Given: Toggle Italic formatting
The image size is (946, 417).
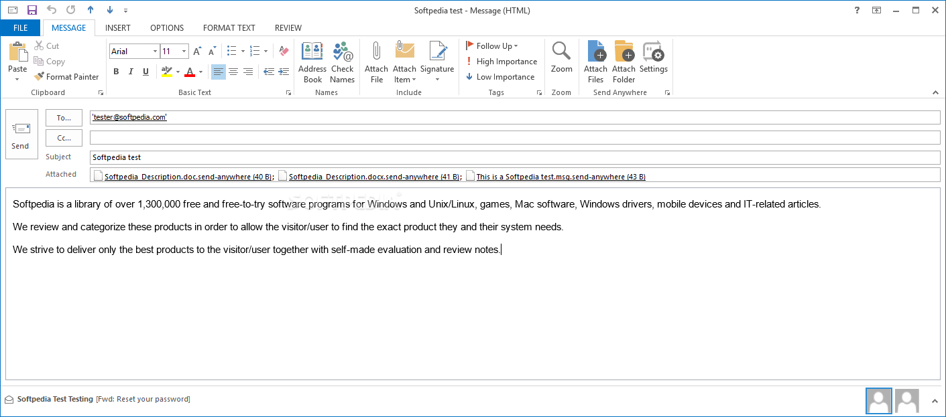Looking at the screenshot, I should [x=131, y=72].
